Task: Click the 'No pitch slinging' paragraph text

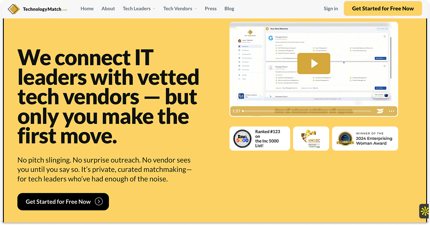Action: point(105,169)
